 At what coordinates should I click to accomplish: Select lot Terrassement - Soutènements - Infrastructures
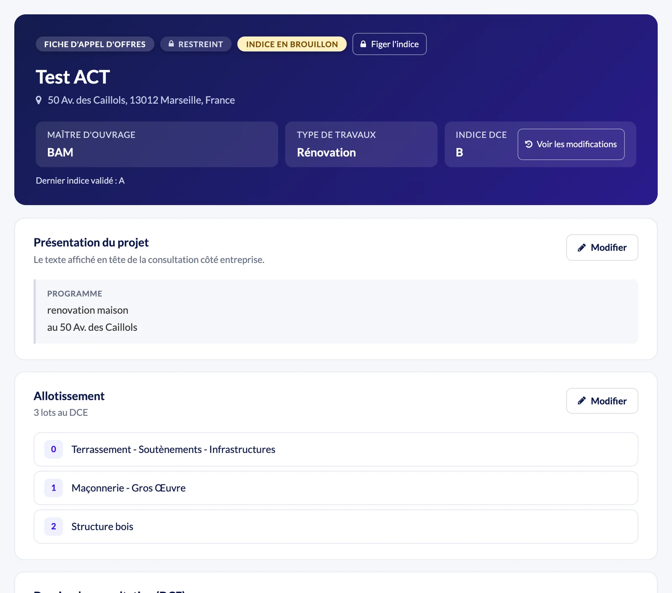[336, 449]
